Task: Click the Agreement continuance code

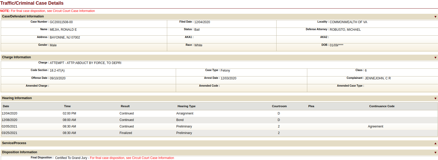Action: (x=376, y=126)
